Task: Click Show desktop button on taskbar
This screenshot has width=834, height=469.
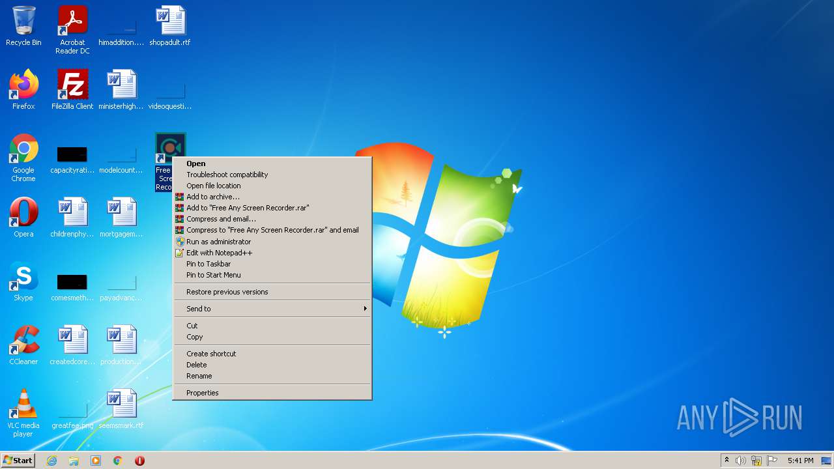Action: point(827,461)
